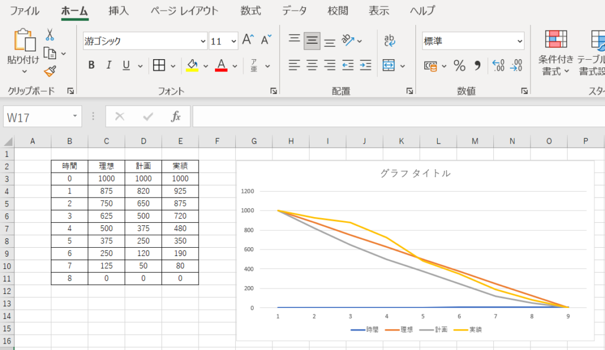This screenshot has width=605, height=350.
Task: Click the insert function fx icon
Action: [x=175, y=116]
